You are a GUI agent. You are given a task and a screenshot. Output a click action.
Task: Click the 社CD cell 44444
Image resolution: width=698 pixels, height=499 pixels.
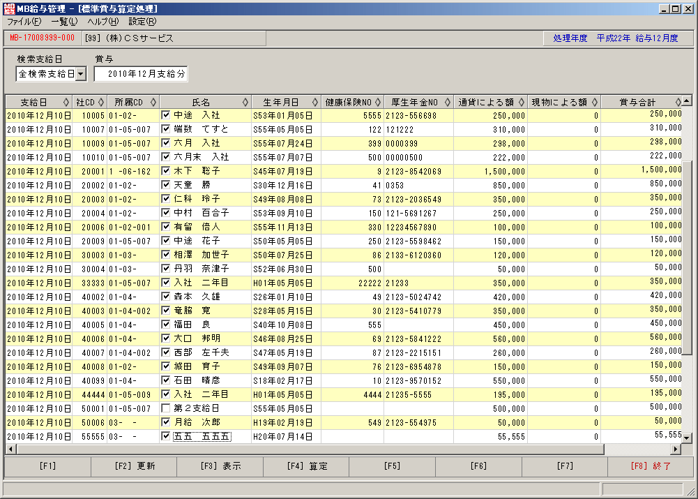point(89,395)
